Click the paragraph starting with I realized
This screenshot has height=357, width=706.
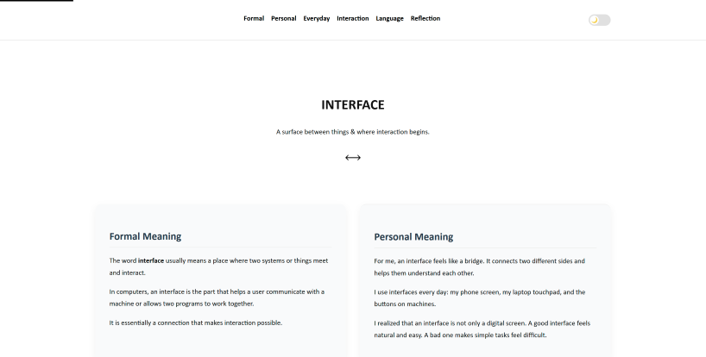[482, 329]
